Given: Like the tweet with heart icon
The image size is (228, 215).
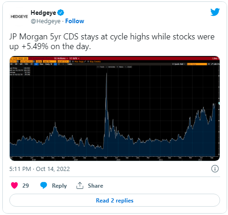Looking at the screenshot, I should [x=14, y=185].
